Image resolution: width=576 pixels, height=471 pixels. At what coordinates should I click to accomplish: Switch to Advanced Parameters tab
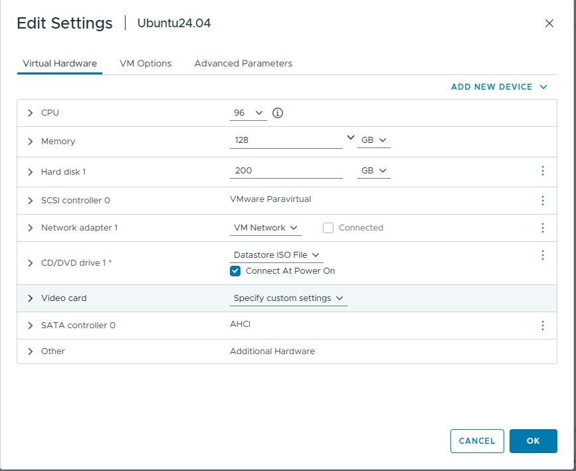coord(243,63)
